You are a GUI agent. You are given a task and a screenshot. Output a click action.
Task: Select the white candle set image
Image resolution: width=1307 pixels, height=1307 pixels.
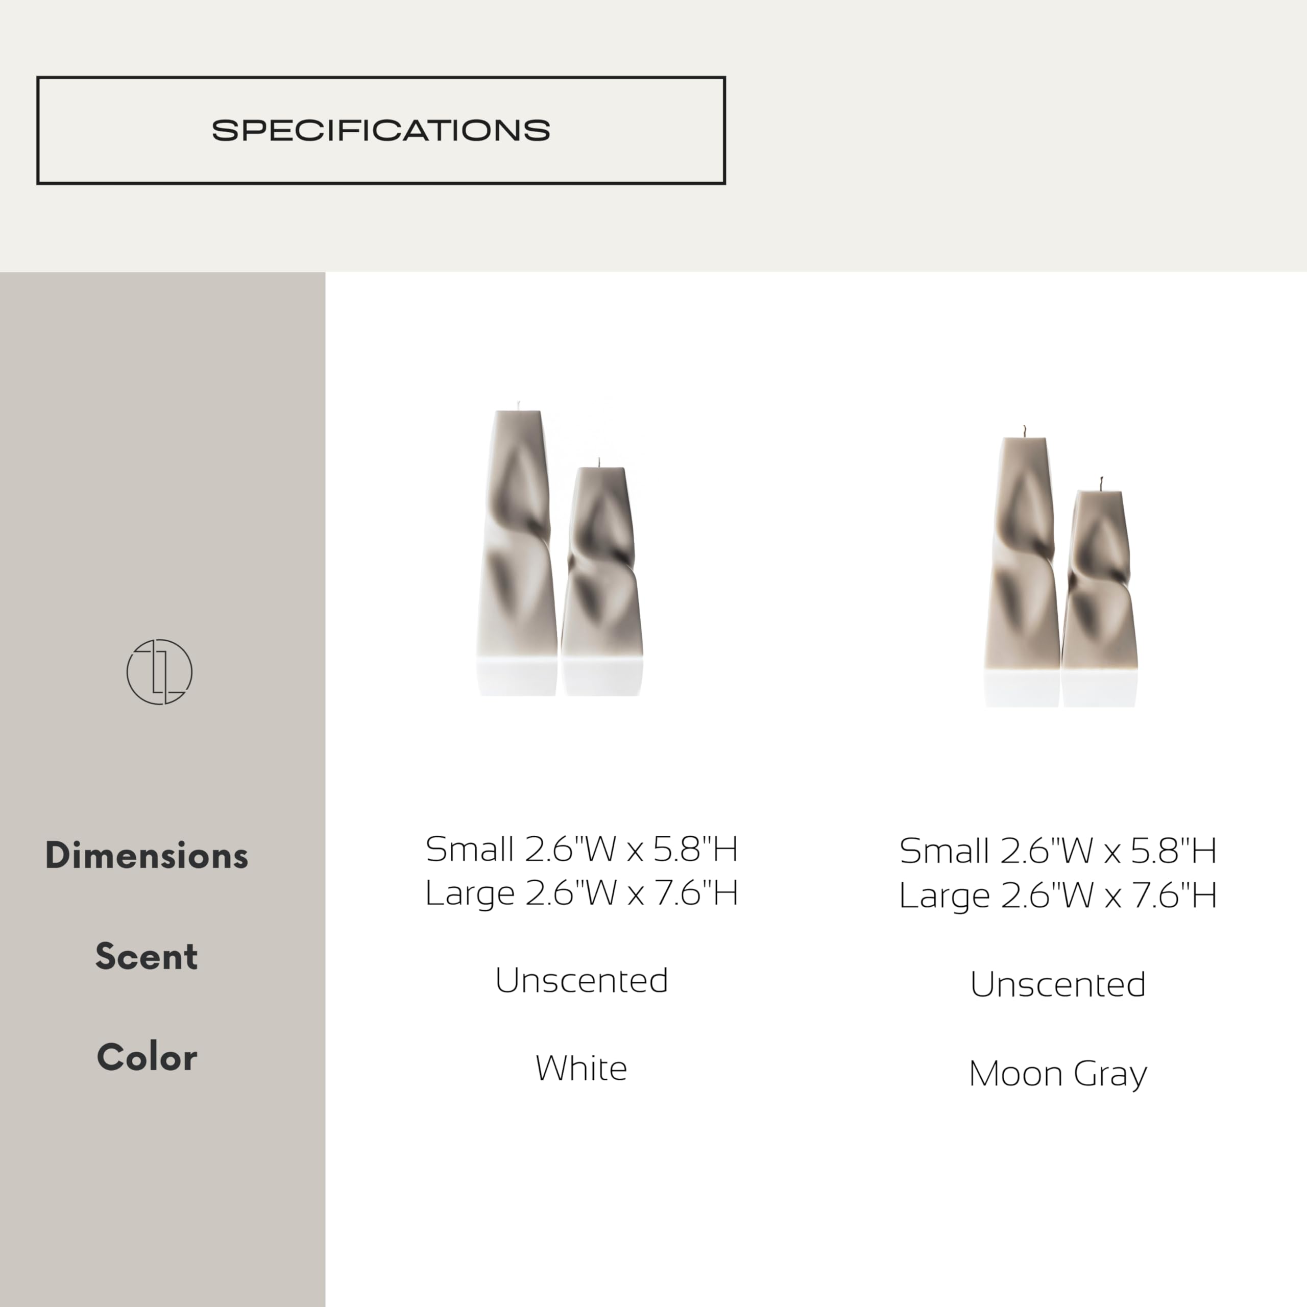pyautogui.click(x=560, y=549)
